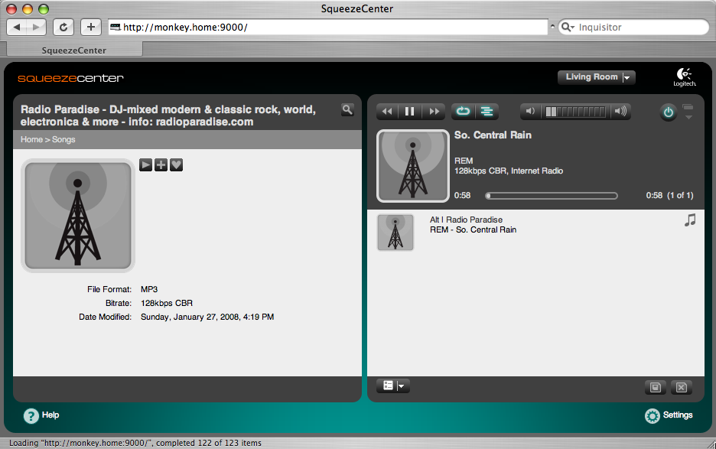This screenshot has width=716, height=449.
Task: Pause the current radio stream
Action: coord(410,112)
